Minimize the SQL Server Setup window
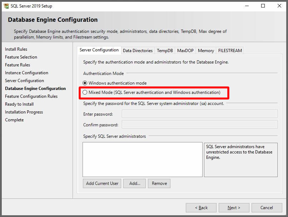288x217 pixels. tap(247, 6)
